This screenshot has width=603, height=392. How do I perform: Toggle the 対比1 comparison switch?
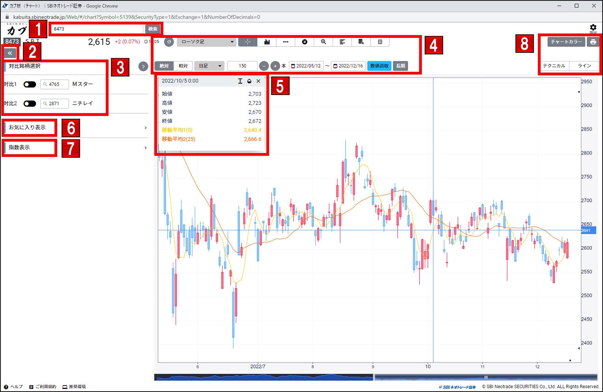(x=30, y=84)
